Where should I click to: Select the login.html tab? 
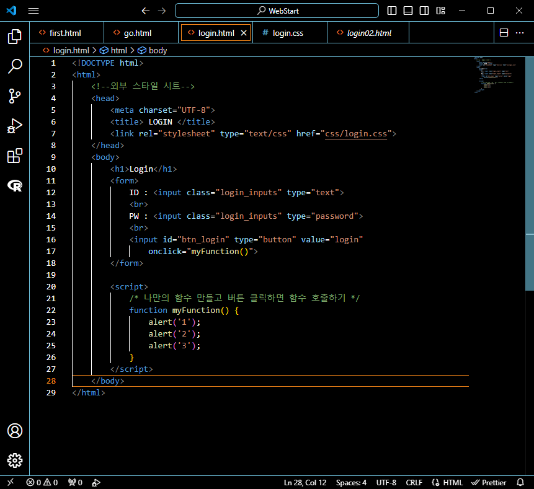[x=216, y=33]
